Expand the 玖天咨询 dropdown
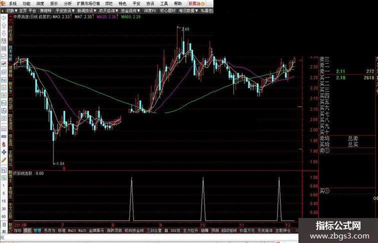The width and height of the screenshot is (378, 243). 108,11
